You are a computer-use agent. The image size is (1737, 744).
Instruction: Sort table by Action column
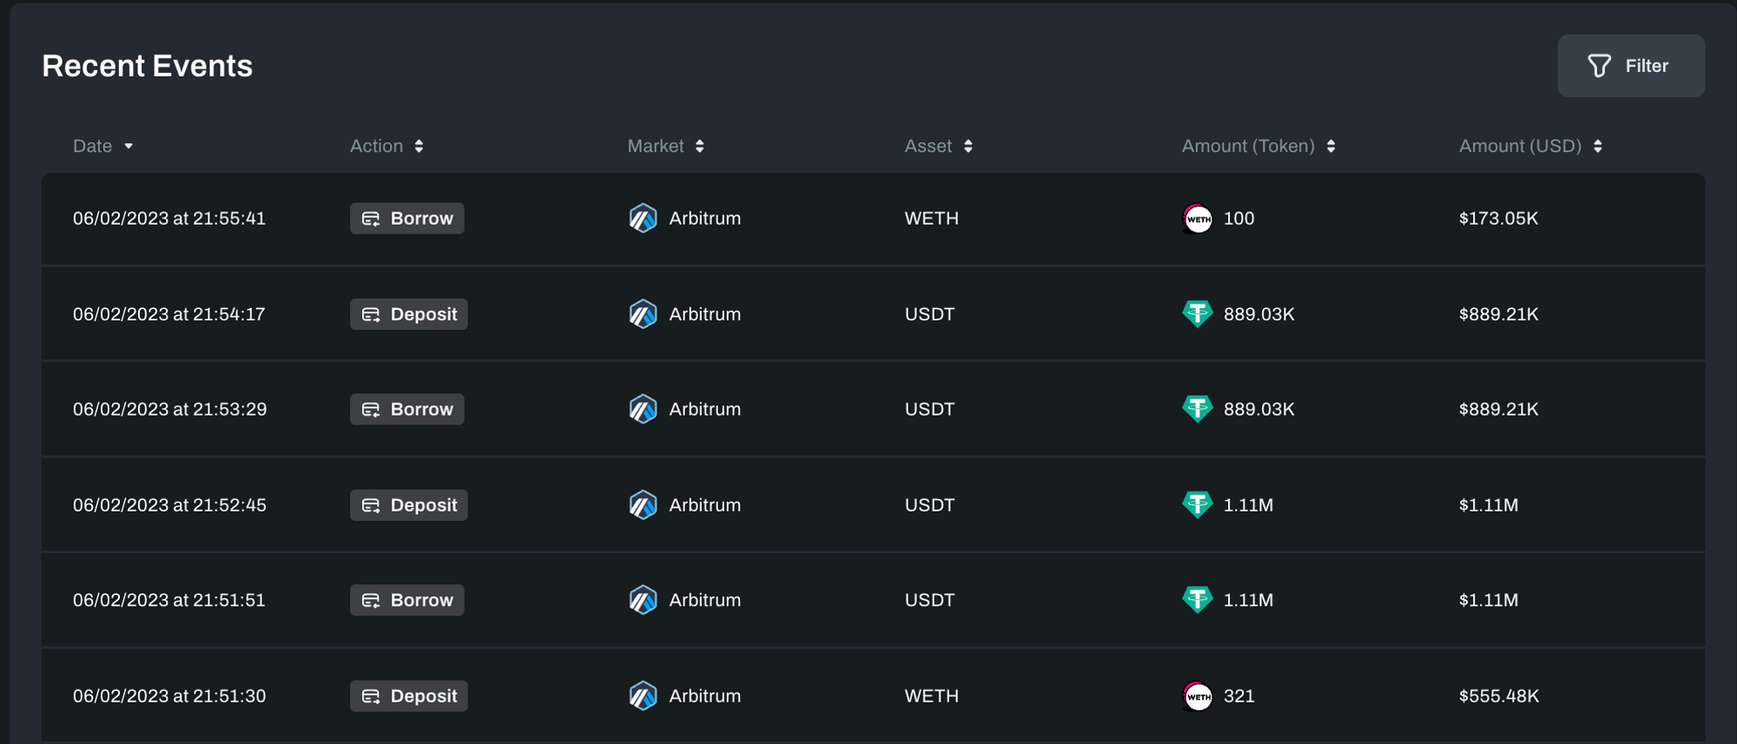(419, 146)
